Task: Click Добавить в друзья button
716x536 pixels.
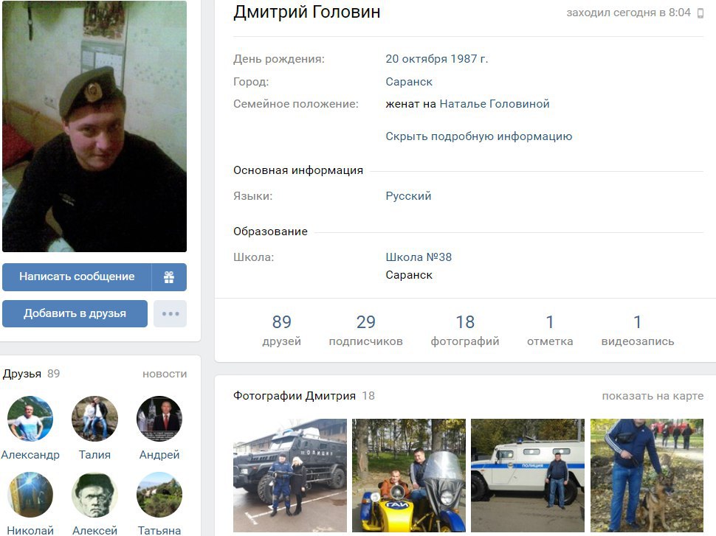Action: 75,313
